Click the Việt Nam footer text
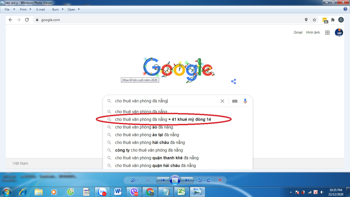The image size is (350, 197). point(20,163)
